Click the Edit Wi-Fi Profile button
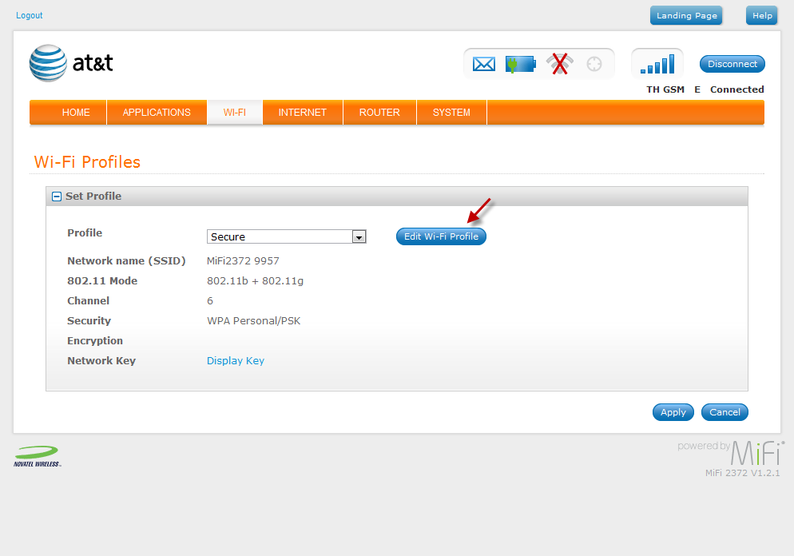Viewport: 794px width, 556px height. tap(441, 236)
